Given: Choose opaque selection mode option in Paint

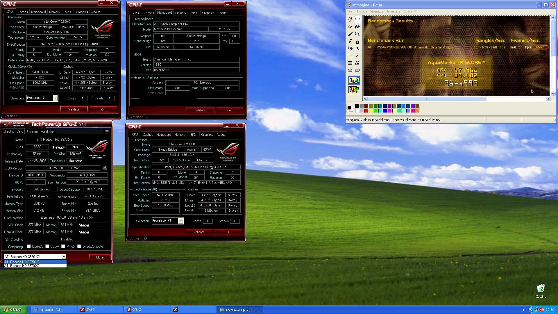Looking at the screenshot, I should [x=354, y=81].
